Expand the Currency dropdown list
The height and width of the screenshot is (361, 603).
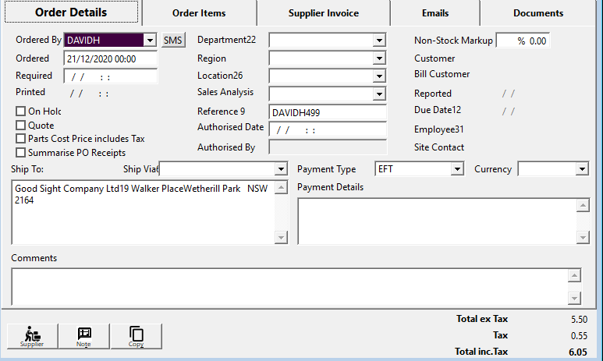[582, 169]
